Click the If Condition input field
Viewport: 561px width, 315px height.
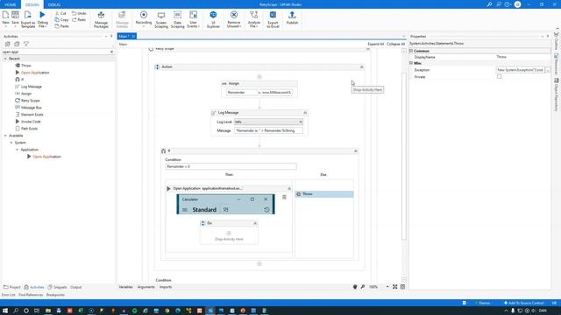pyautogui.click(x=231, y=166)
